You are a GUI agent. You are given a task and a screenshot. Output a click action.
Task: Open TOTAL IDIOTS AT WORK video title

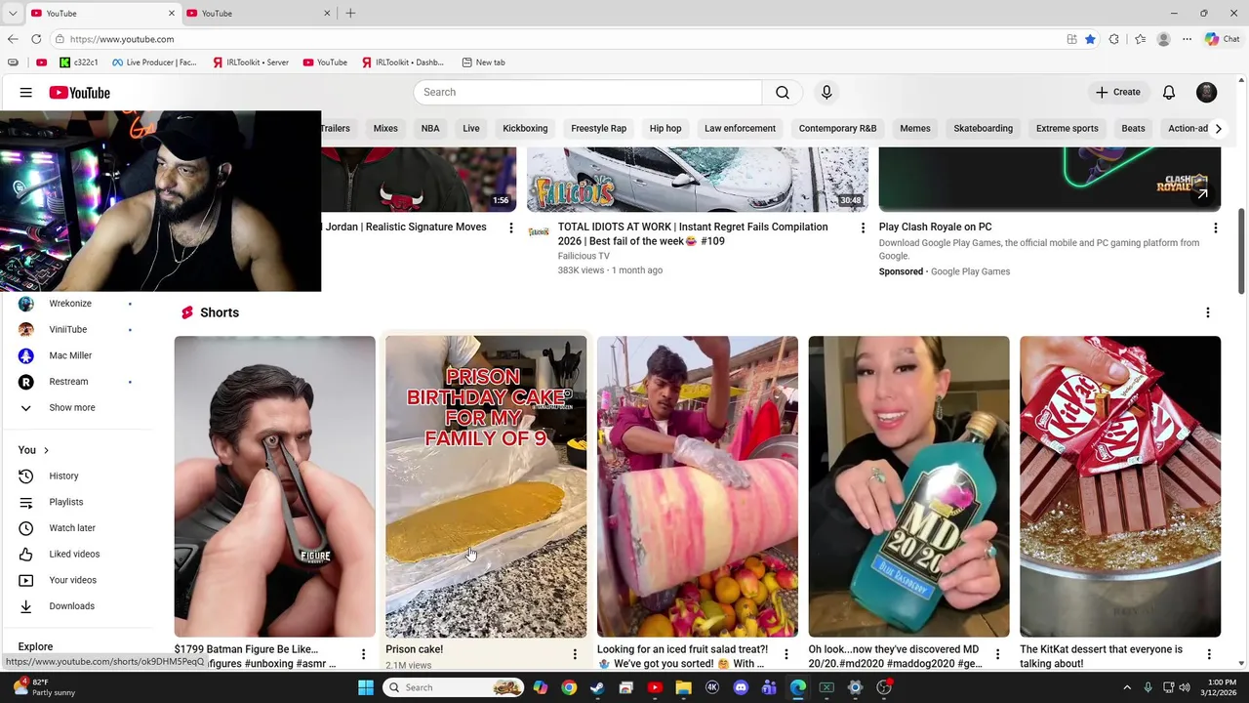(693, 234)
